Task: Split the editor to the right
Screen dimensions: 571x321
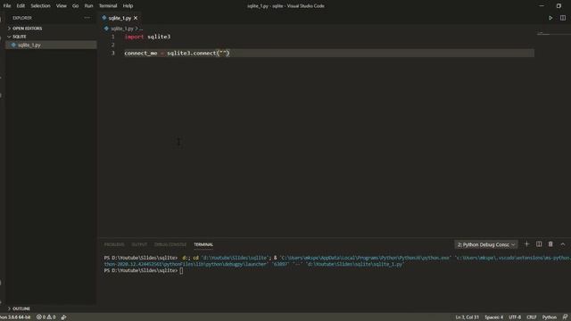Action: [563, 18]
